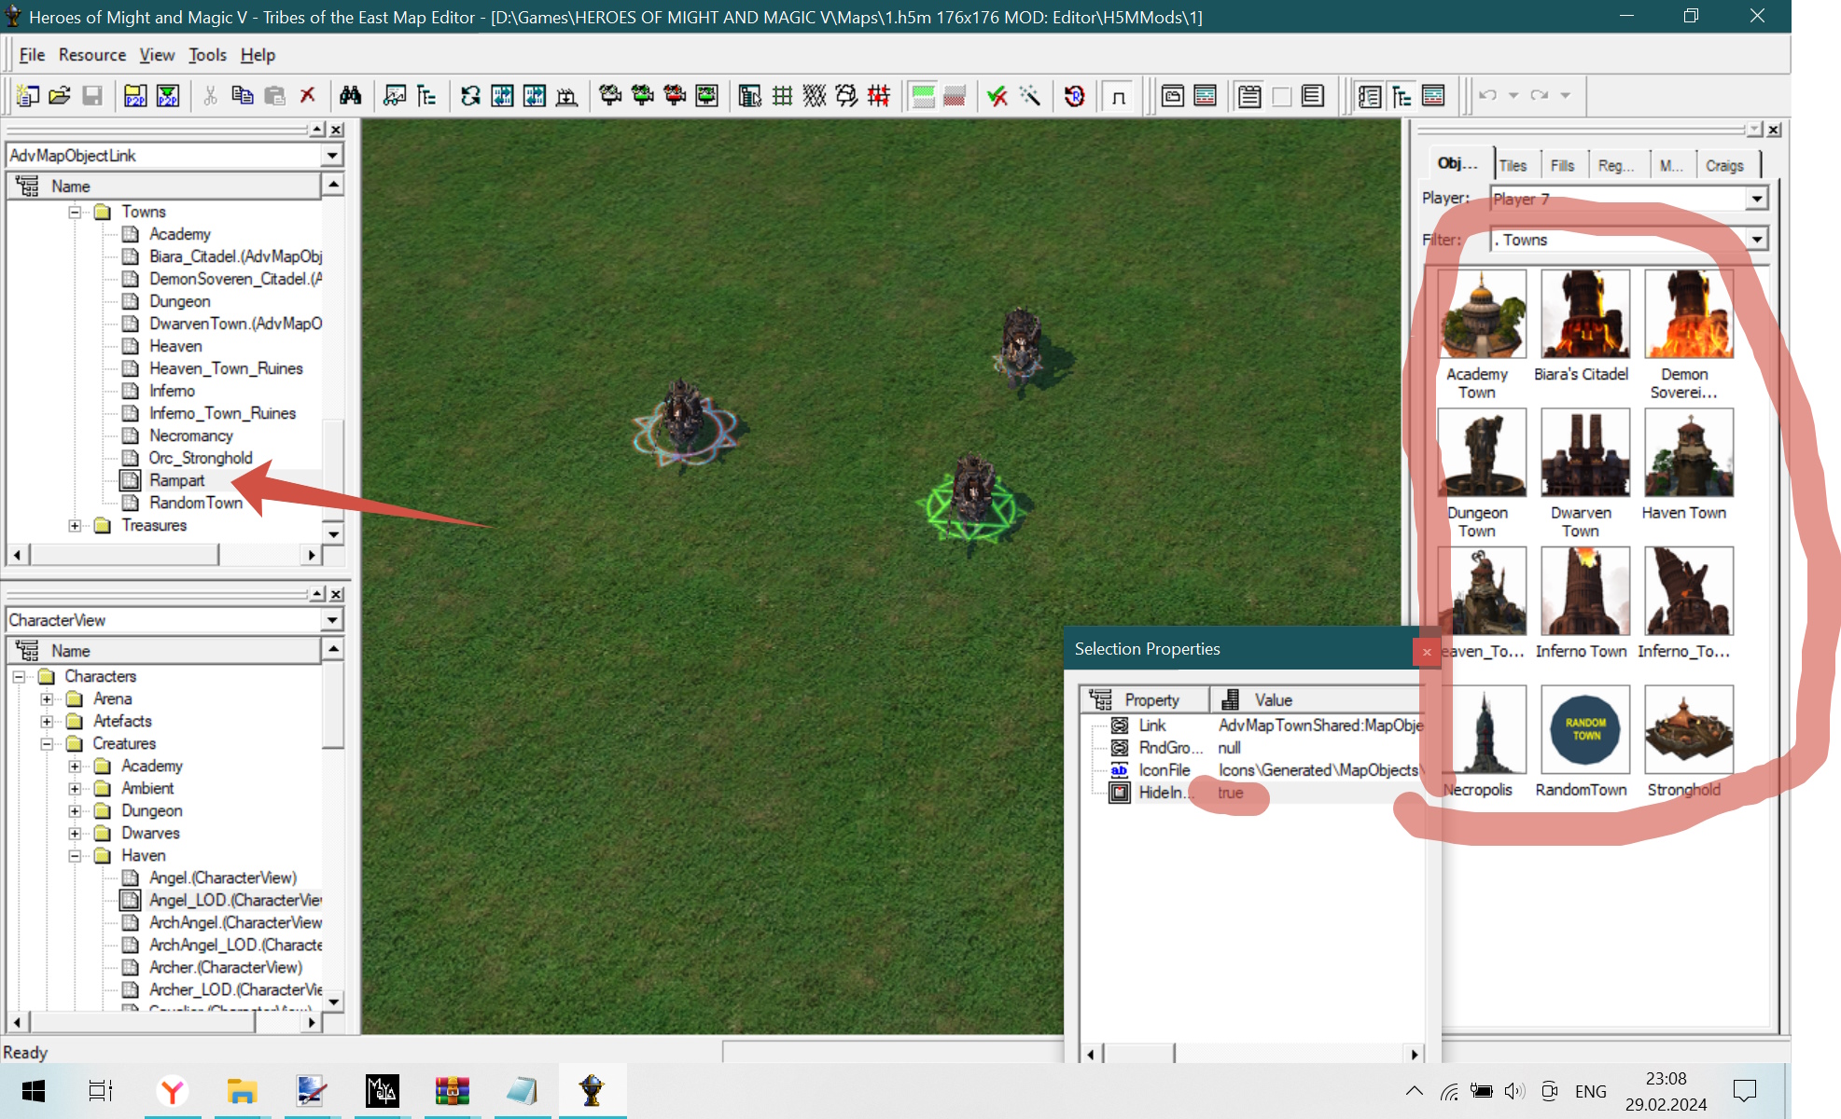1841x1119 pixels.
Task: Switch to the Fills tab
Action: [1562, 165]
